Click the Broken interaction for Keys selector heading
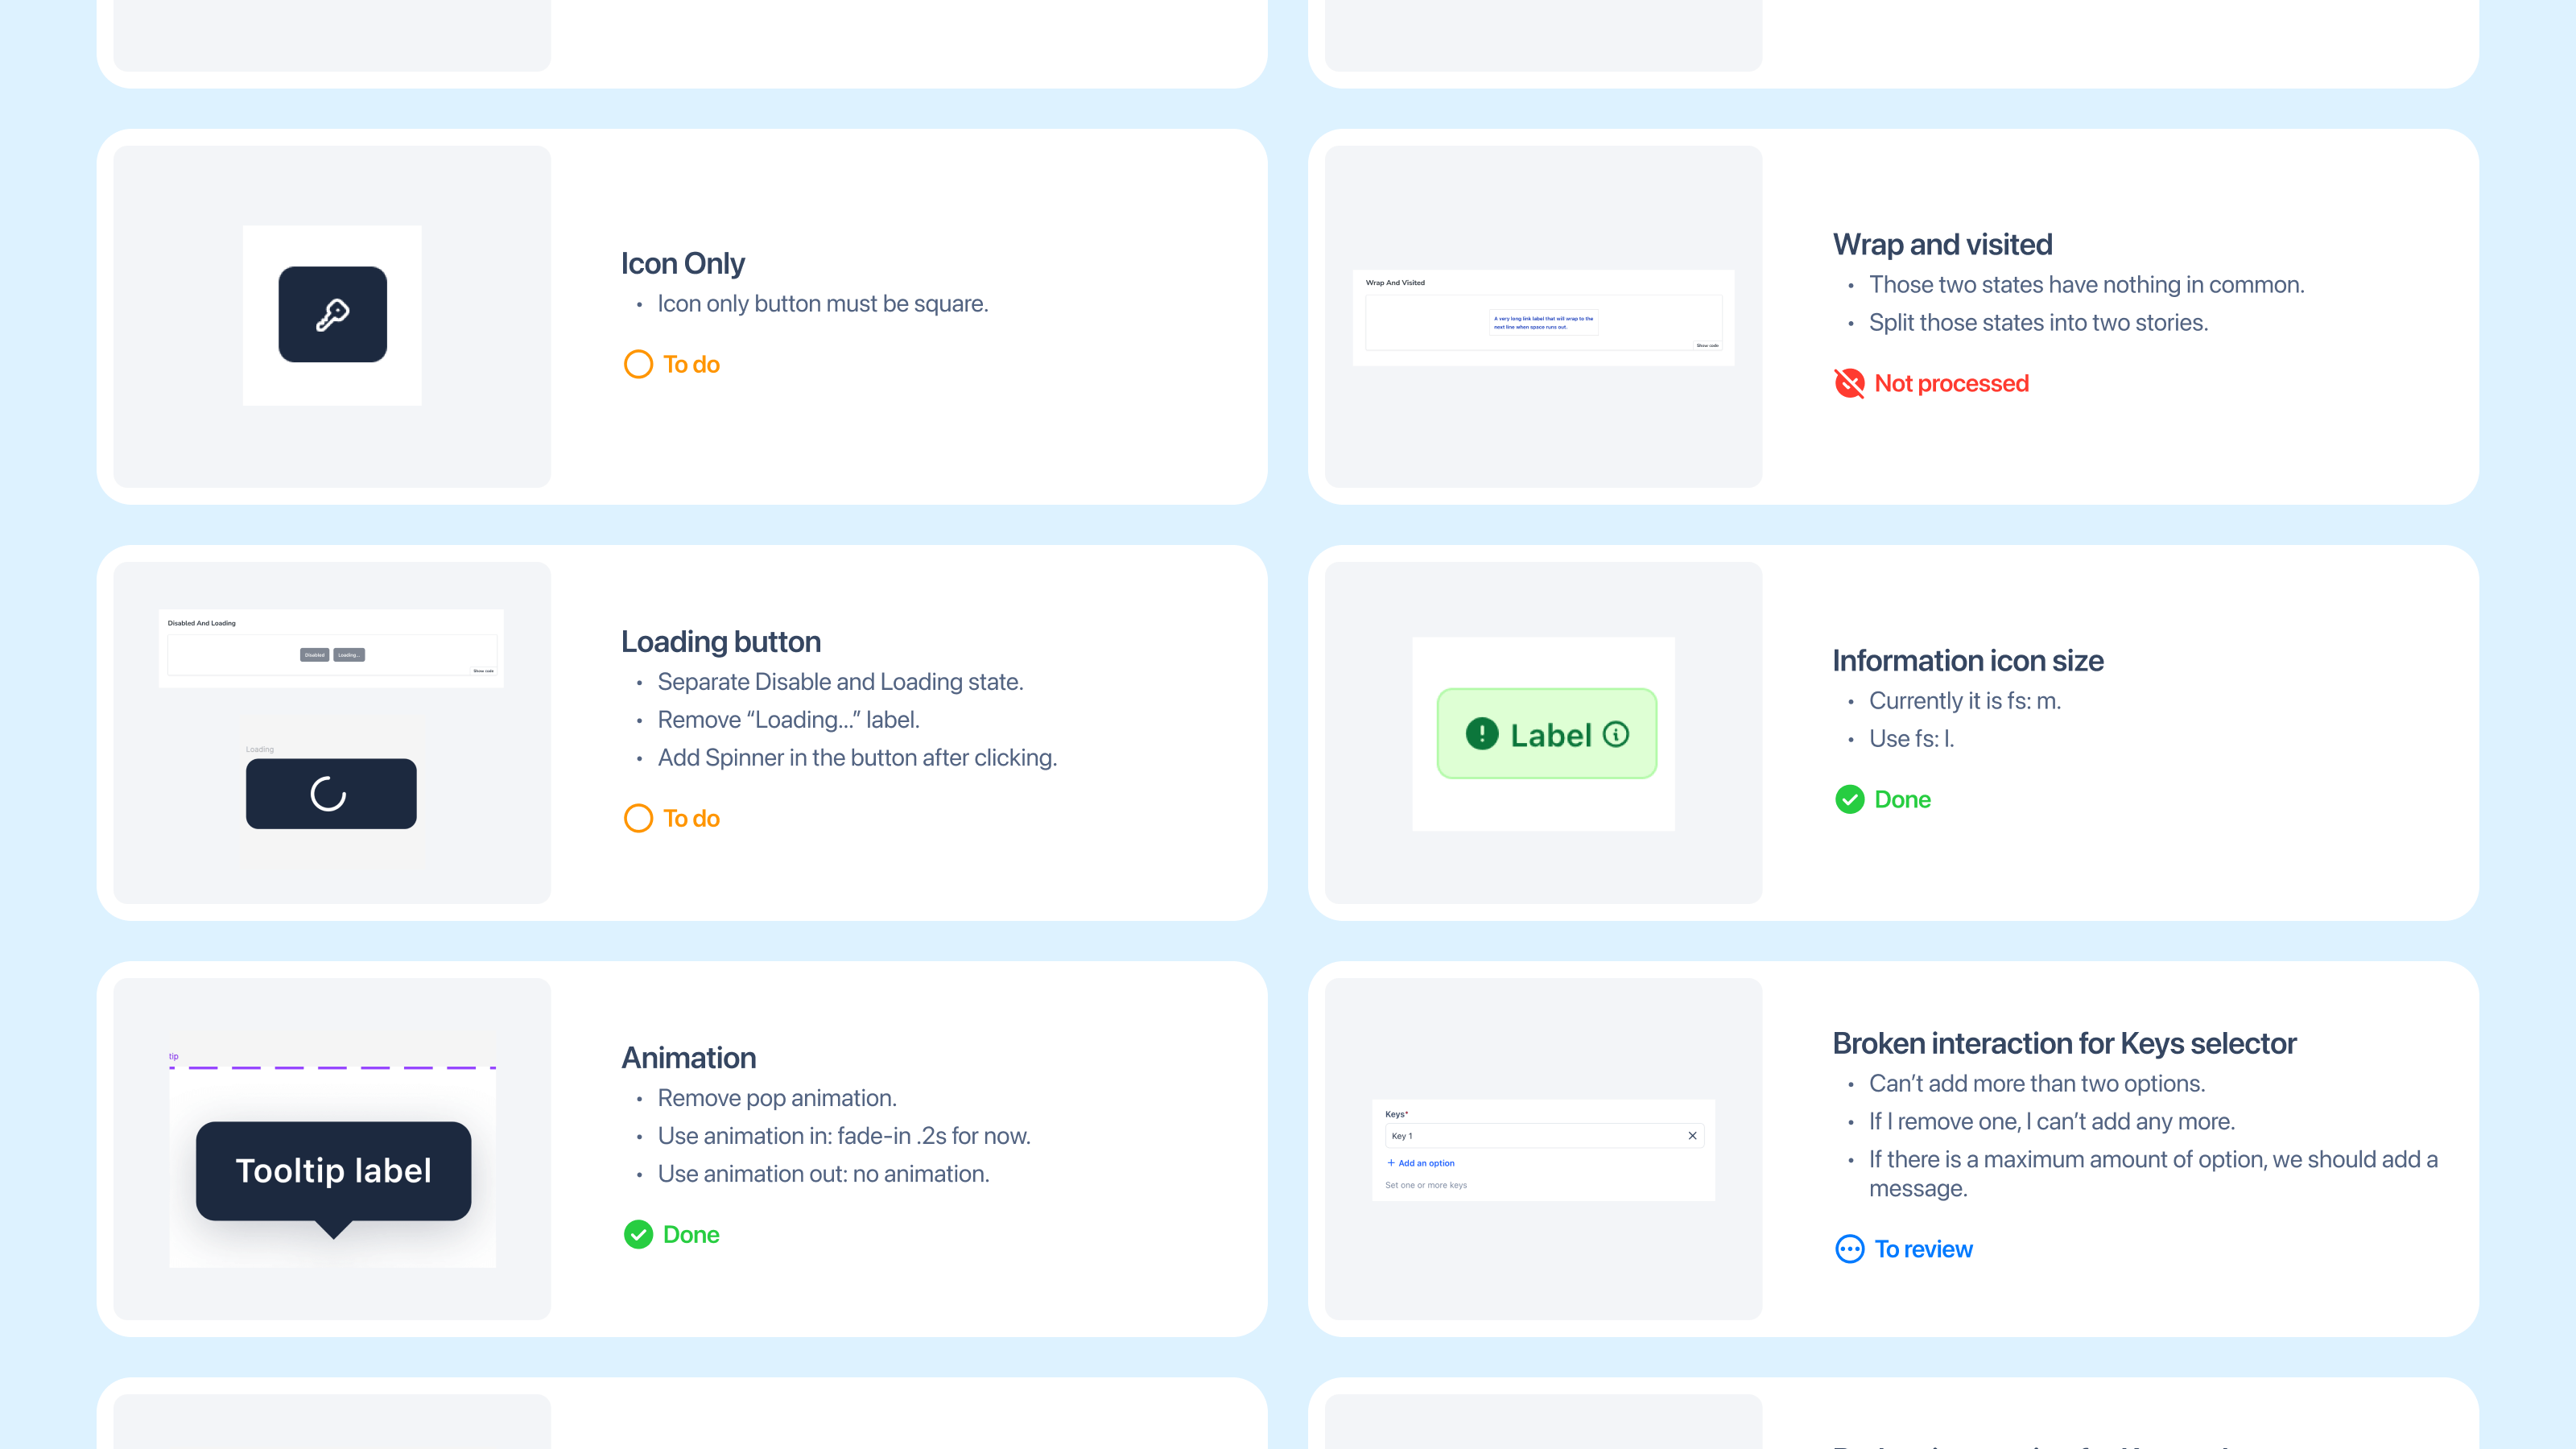The height and width of the screenshot is (1449, 2576). click(2064, 1043)
